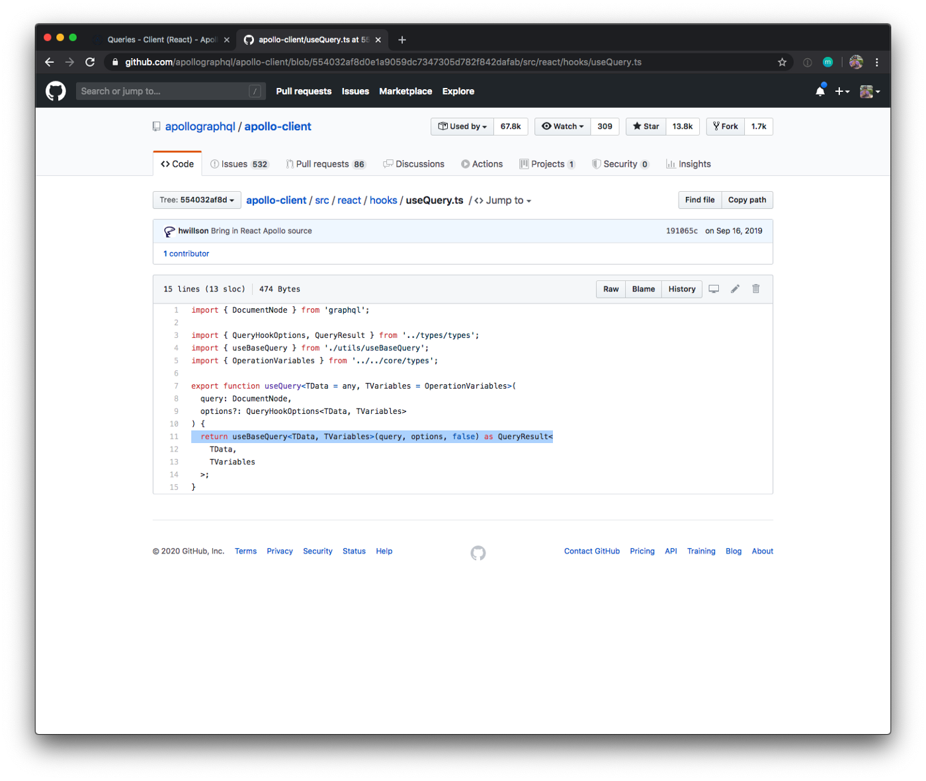Close the apollo-client/useQuery.ts tab
The height and width of the screenshot is (781, 926).
(378, 40)
